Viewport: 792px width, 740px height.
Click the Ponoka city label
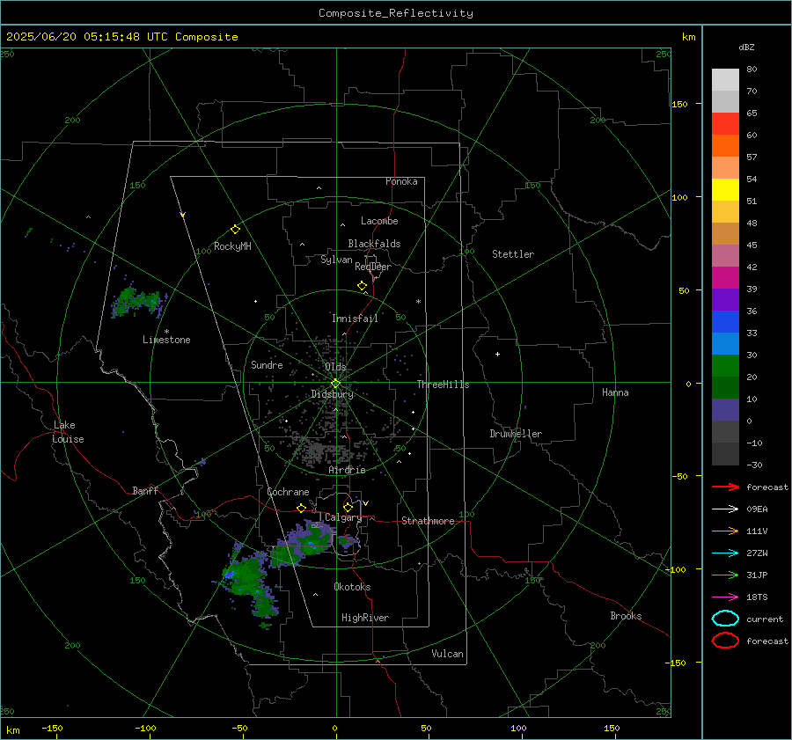click(x=401, y=181)
